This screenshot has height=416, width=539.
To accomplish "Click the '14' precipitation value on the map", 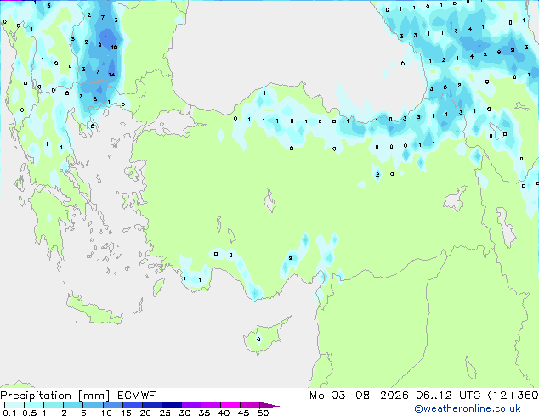I will tap(111, 75).
